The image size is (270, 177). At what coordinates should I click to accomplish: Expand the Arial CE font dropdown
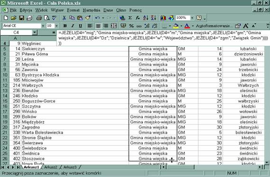pyautogui.click(x=43, y=26)
